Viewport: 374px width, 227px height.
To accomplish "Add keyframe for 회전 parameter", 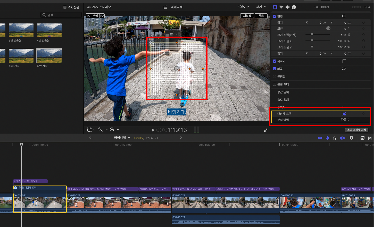I will (363, 29).
